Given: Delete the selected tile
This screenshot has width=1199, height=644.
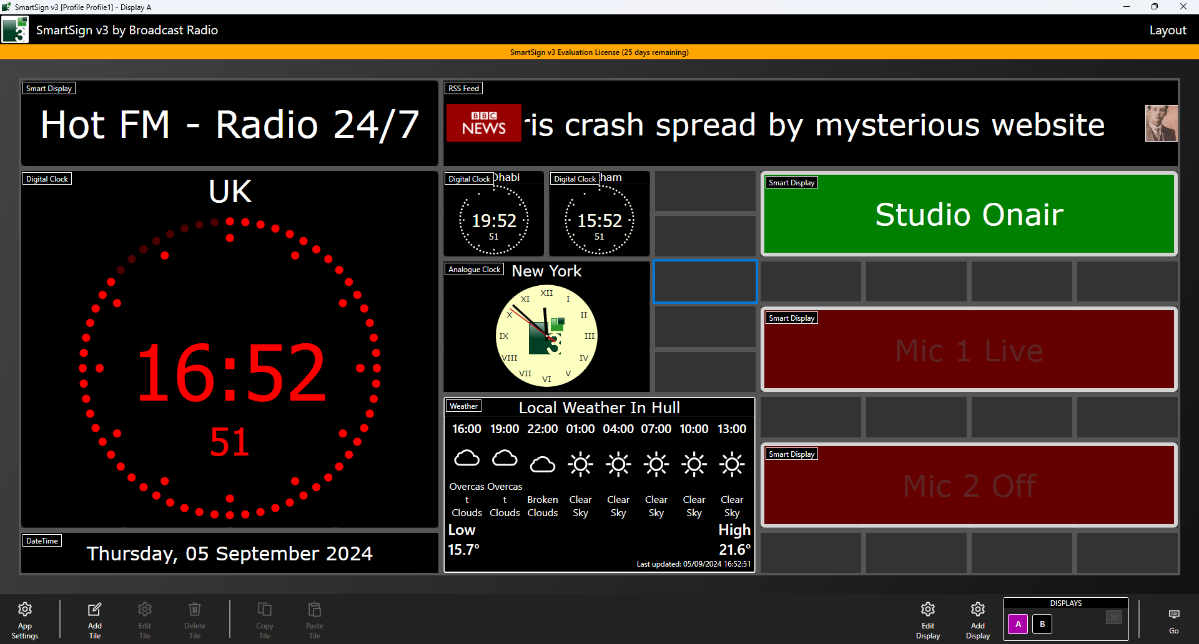Looking at the screenshot, I should pos(194,619).
